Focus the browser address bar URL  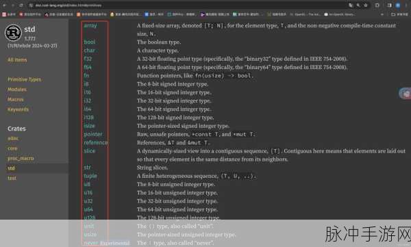(x=68, y=5)
